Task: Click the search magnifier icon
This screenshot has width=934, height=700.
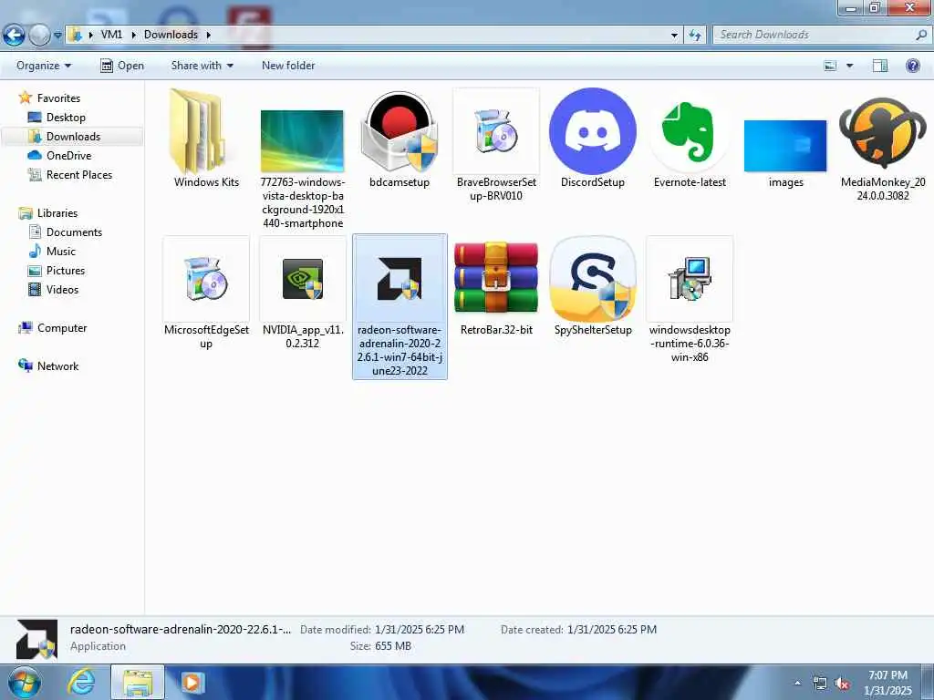Action: pos(921,36)
